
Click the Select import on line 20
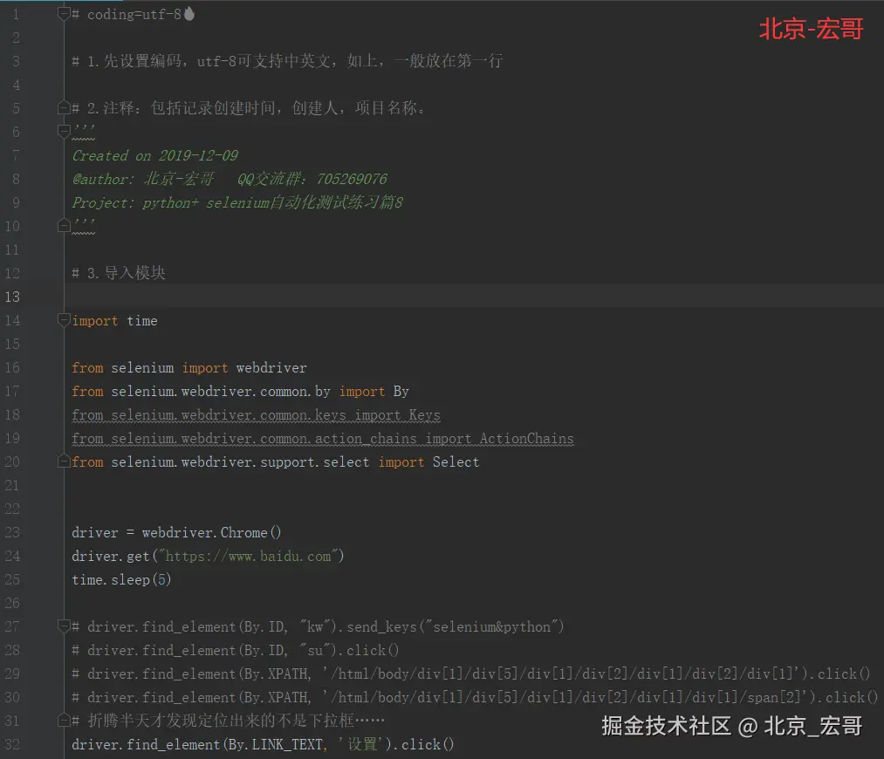(456, 462)
